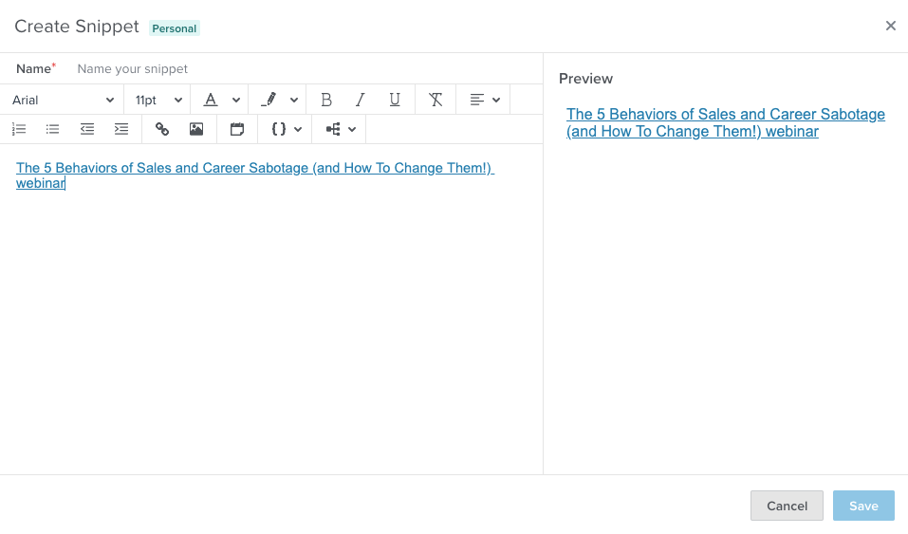Clear text formatting with strikethrough T icon
The height and width of the screenshot is (534, 908).
pyautogui.click(x=435, y=100)
